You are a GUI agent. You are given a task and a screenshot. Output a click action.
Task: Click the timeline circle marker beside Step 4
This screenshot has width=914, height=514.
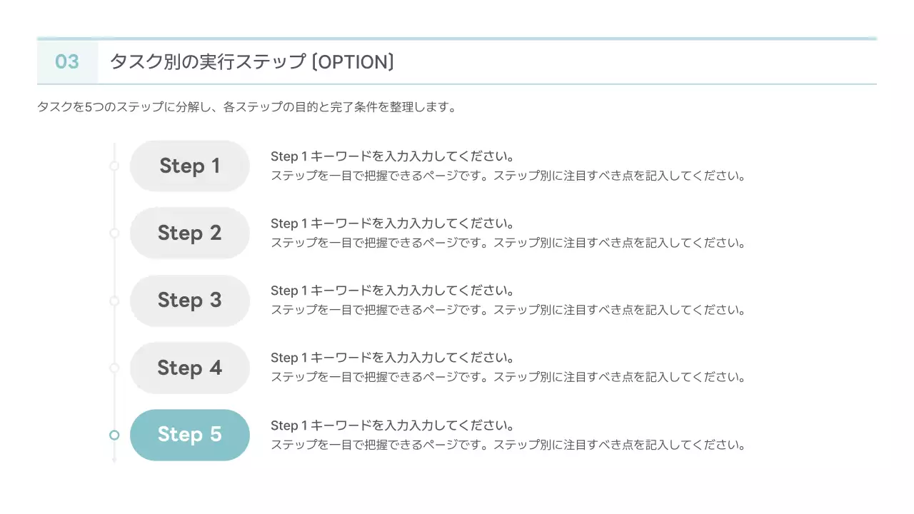tap(114, 368)
